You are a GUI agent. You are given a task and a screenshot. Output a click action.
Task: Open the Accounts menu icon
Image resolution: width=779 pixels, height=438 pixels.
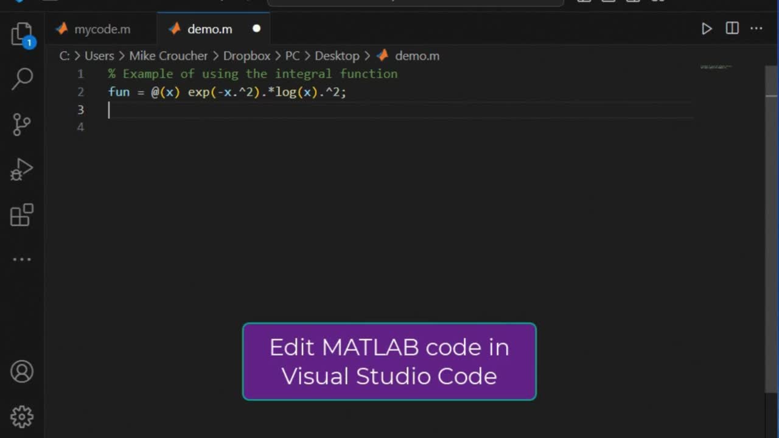click(x=22, y=372)
